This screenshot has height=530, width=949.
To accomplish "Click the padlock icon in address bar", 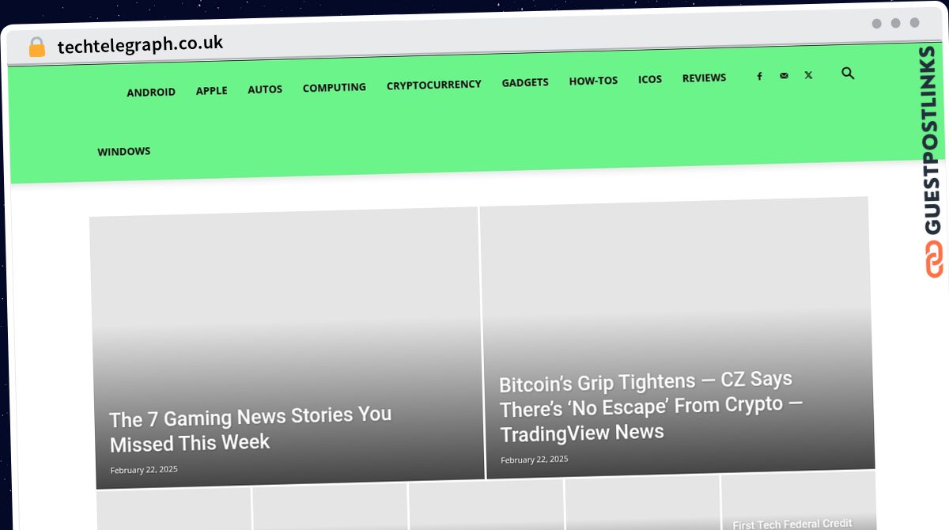I will pyautogui.click(x=37, y=47).
